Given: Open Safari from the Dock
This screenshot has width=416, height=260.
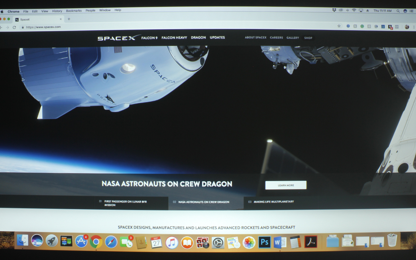Looking at the screenshot, I should [111, 242].
